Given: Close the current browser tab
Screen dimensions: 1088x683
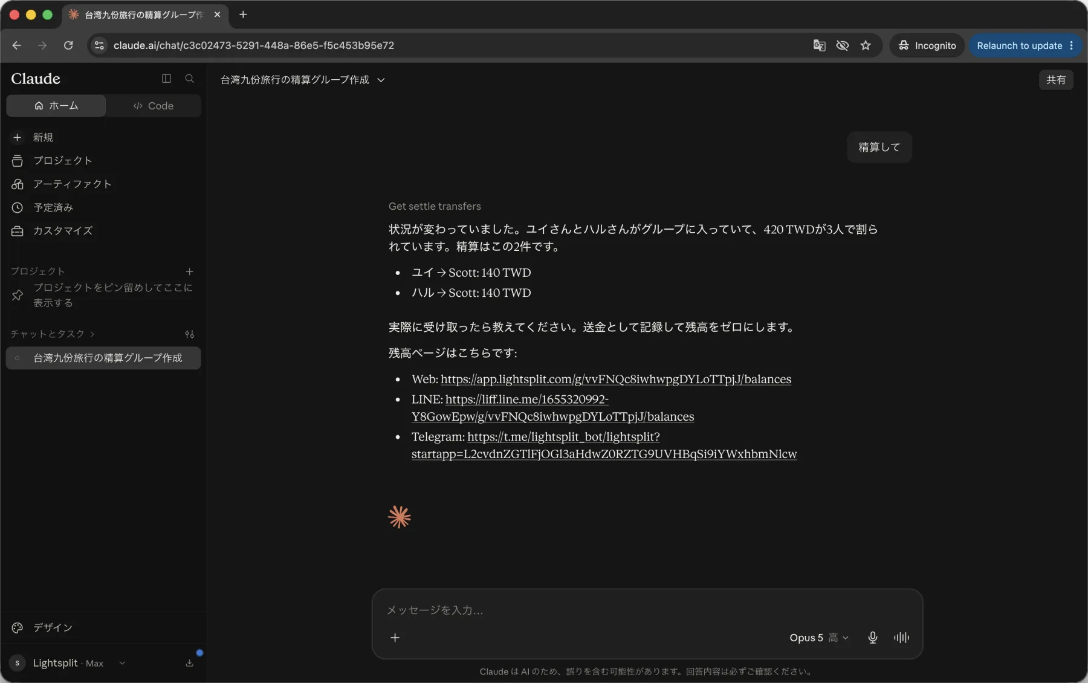Looking at the screenshot, I should (217, 15).
